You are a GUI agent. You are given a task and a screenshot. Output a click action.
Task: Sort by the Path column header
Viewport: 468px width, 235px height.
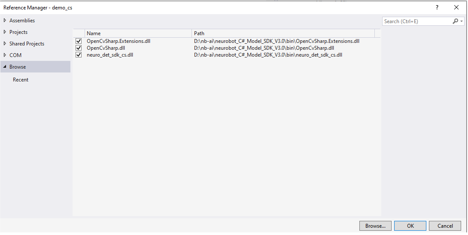(x=283, y=33)
